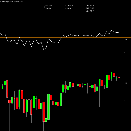Click the high price "H: 26.53"
Image resolution: width=131 pixels, height=131 pixels.
click(x=69, y=6)
